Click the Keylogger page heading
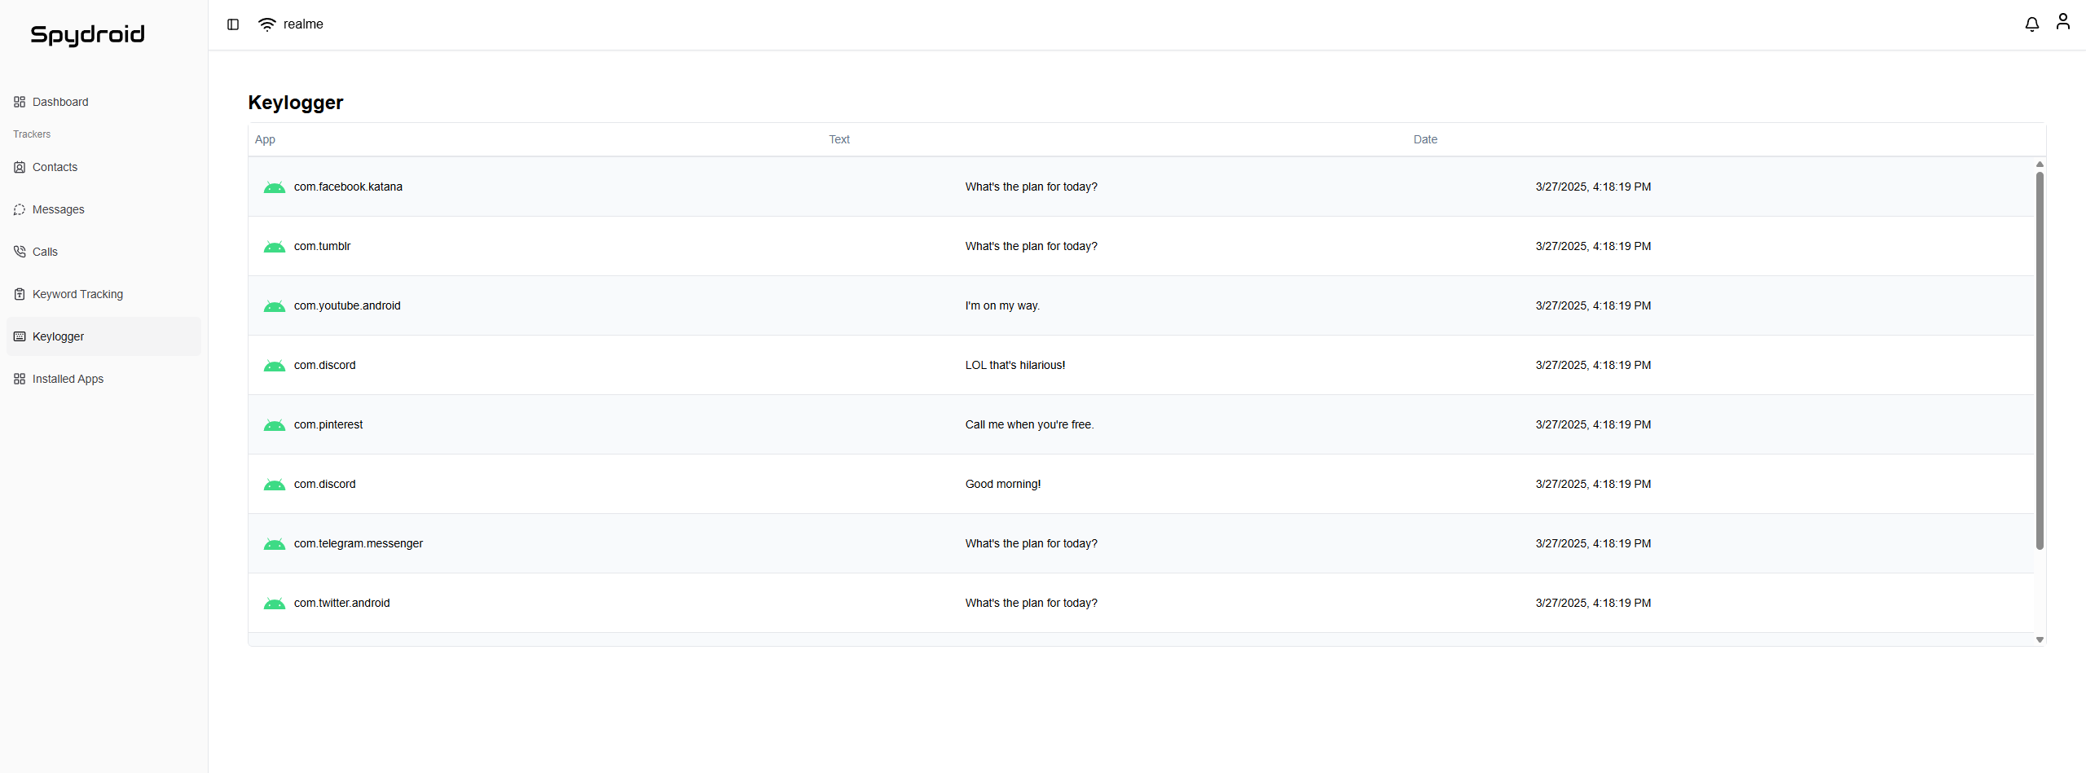 [296, 103]
